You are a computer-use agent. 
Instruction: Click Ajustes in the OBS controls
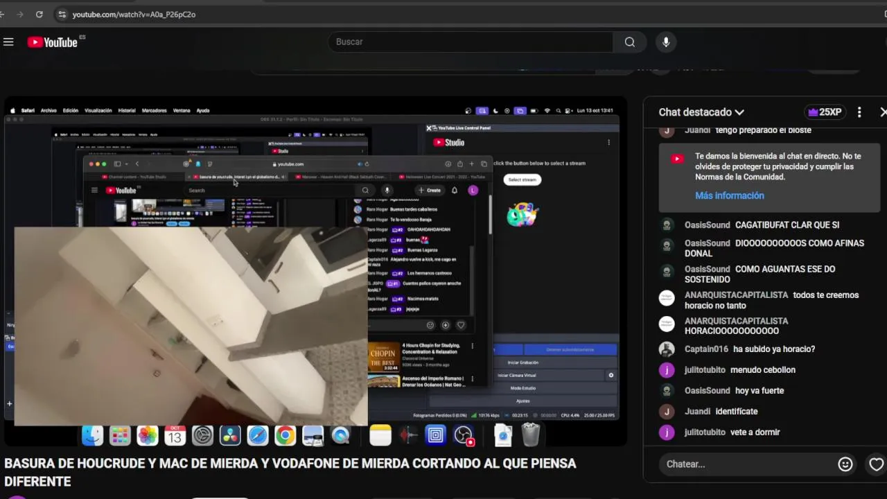[x=522, y=401]
